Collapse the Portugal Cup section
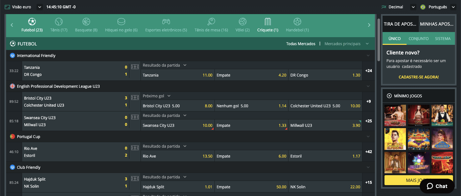This screenshot has width=461, height=196. coord(368,137)
